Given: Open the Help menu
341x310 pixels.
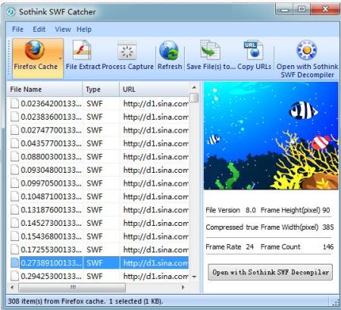Looking at the screenshot, I should click(x=84, y=30).
